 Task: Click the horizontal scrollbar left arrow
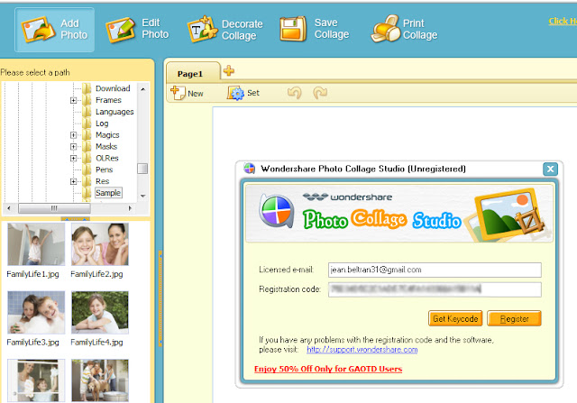coord(9,208)
